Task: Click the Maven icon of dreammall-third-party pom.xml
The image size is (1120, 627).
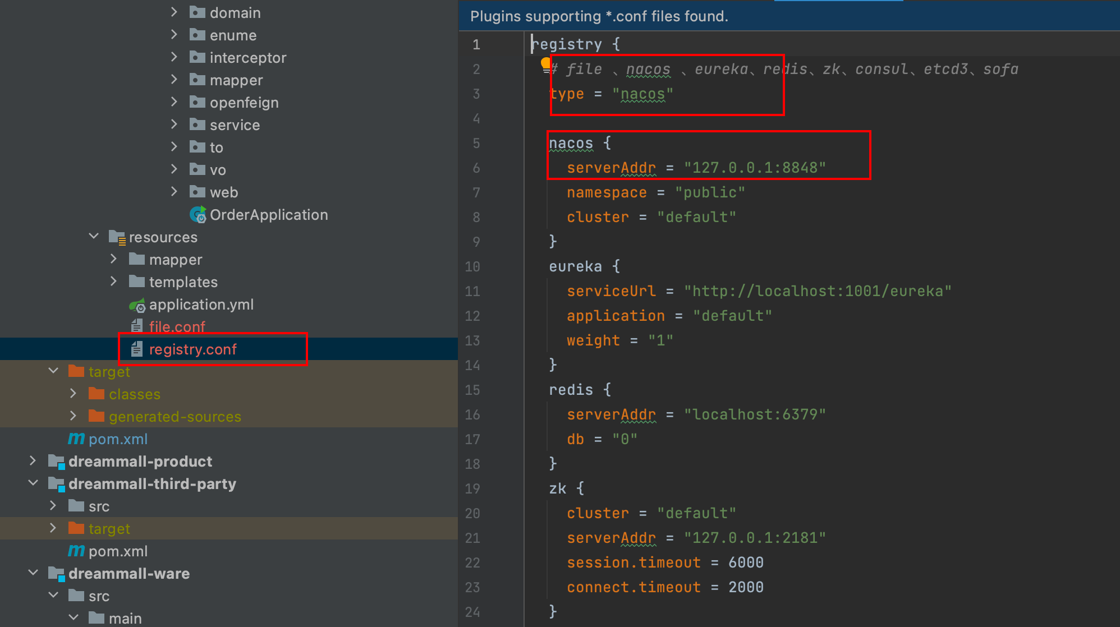Action: pos(76,551)
